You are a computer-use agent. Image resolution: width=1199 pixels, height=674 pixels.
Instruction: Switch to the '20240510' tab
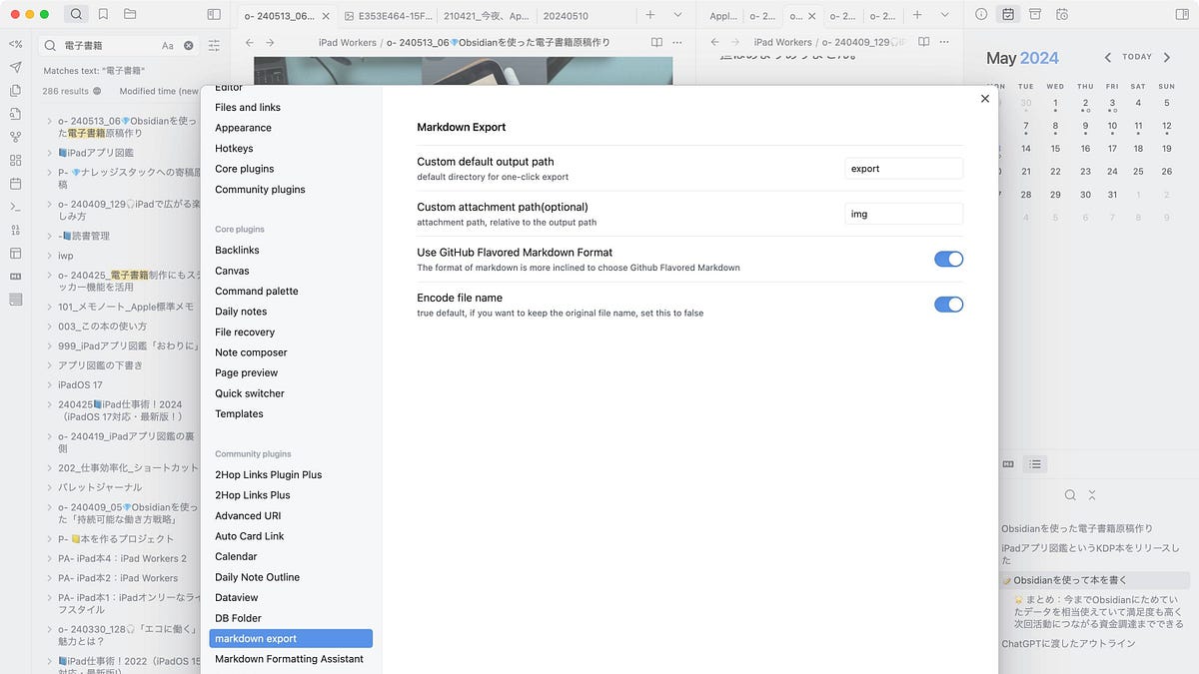[x=566, y=16]
